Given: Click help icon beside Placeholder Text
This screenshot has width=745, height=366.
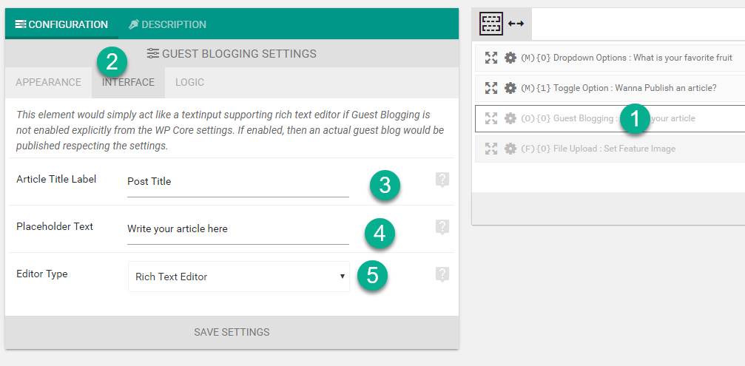Looking at the screenshot, I should [442, 228].
